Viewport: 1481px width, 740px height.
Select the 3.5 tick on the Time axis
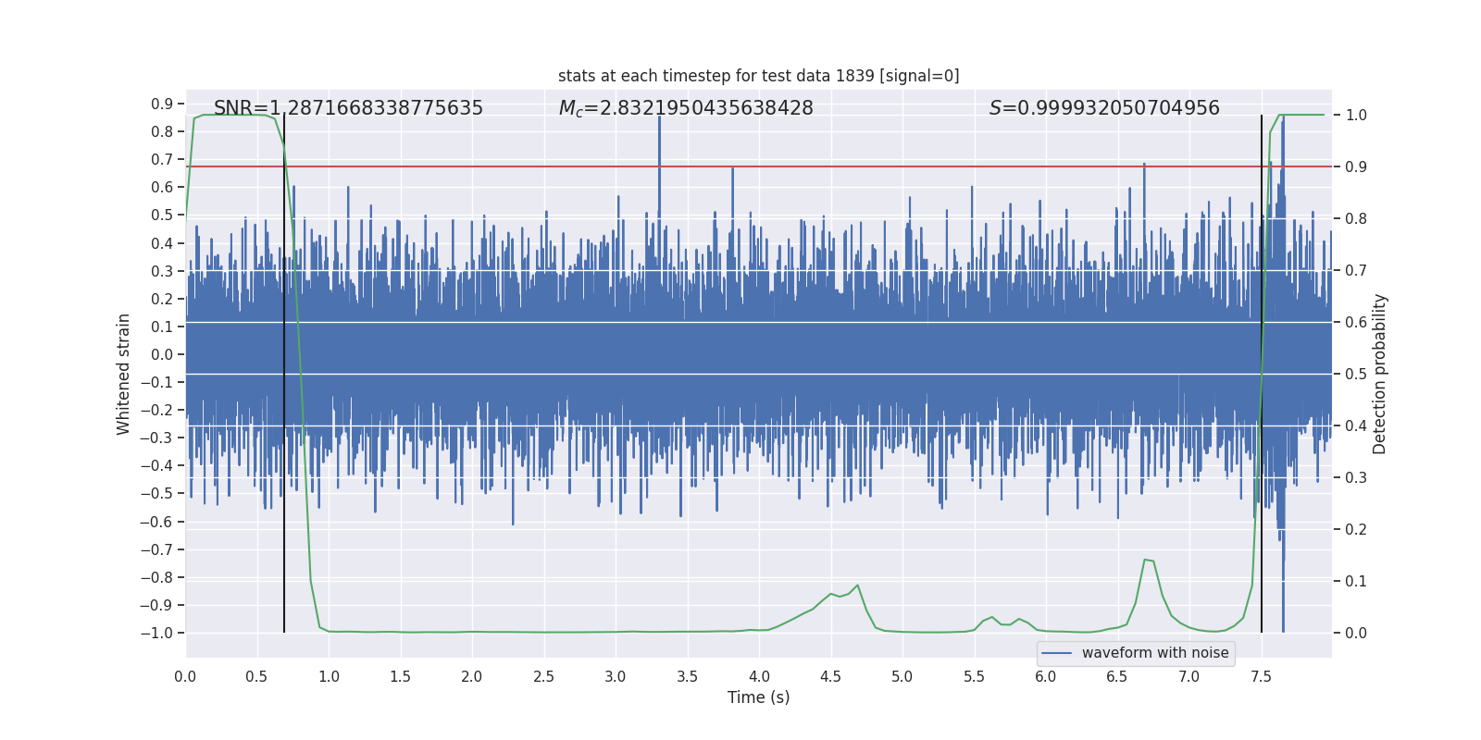click(x=687, y=676)
